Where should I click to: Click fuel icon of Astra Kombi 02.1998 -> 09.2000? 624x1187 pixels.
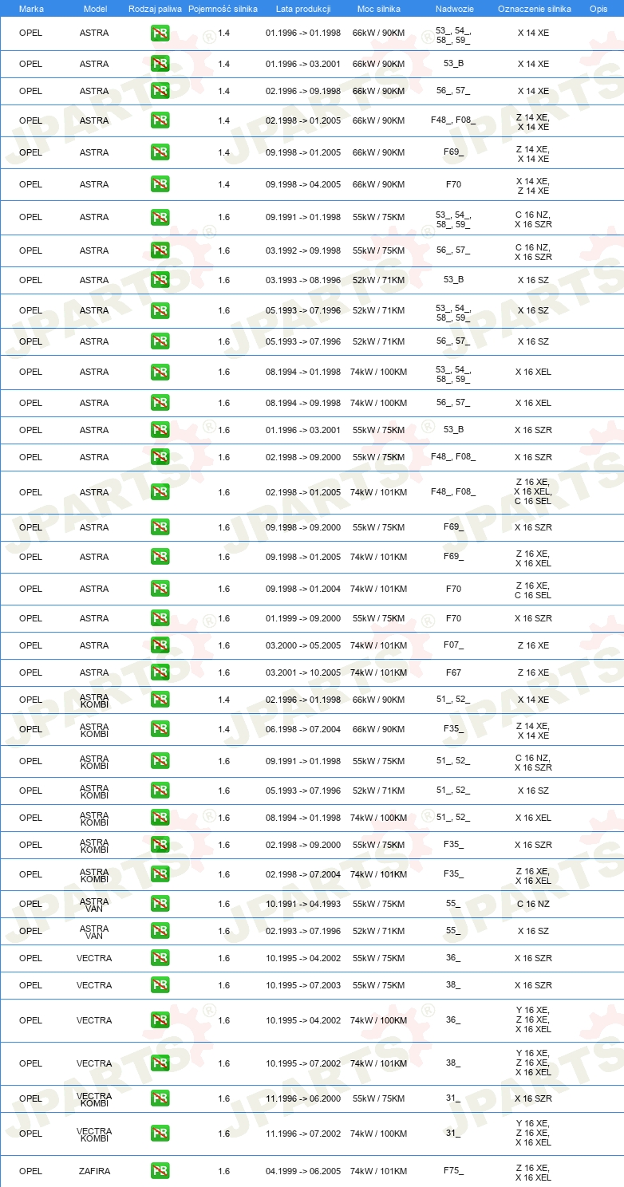tap(160, 845)
